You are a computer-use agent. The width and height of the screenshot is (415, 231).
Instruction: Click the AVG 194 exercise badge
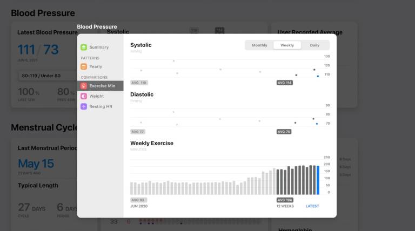(x=285, y=200)
